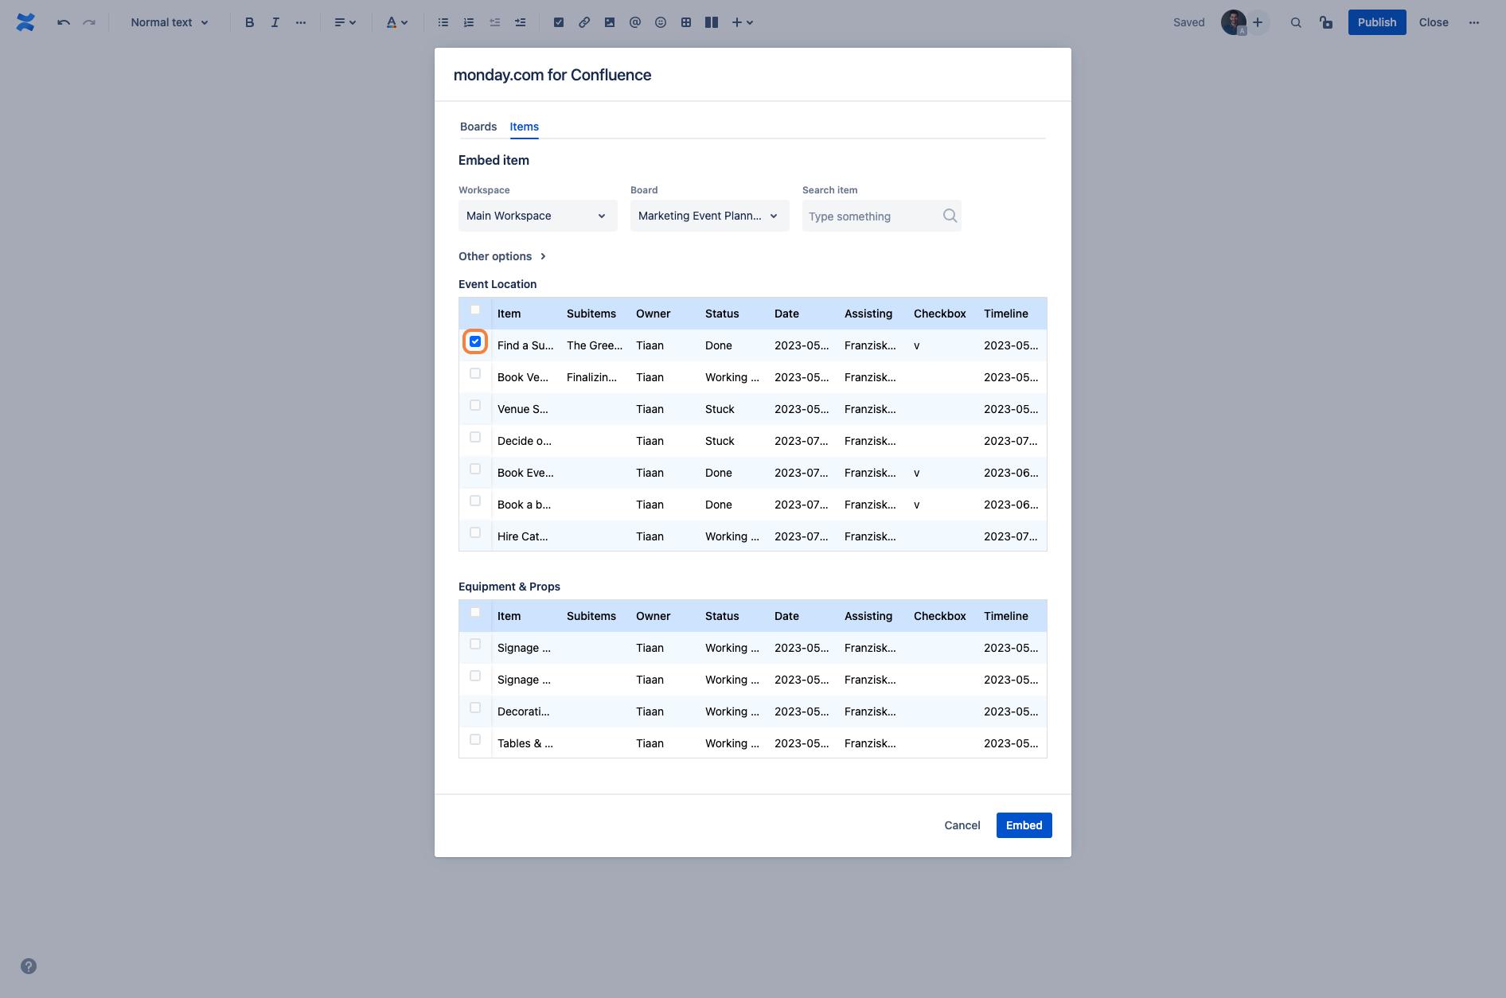Viewport: 1506px width, 998px height.
Task: Click 'Stuck' status in Venue S... row
Action: point(720,409)
